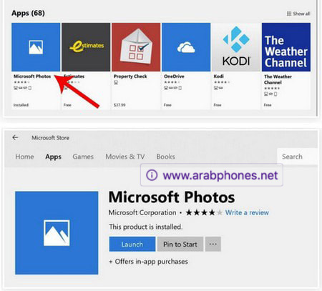Viewport: 322px width, 291px height.
Task: Click device icons under The Weather Channel
Action: tap(270, 94)
